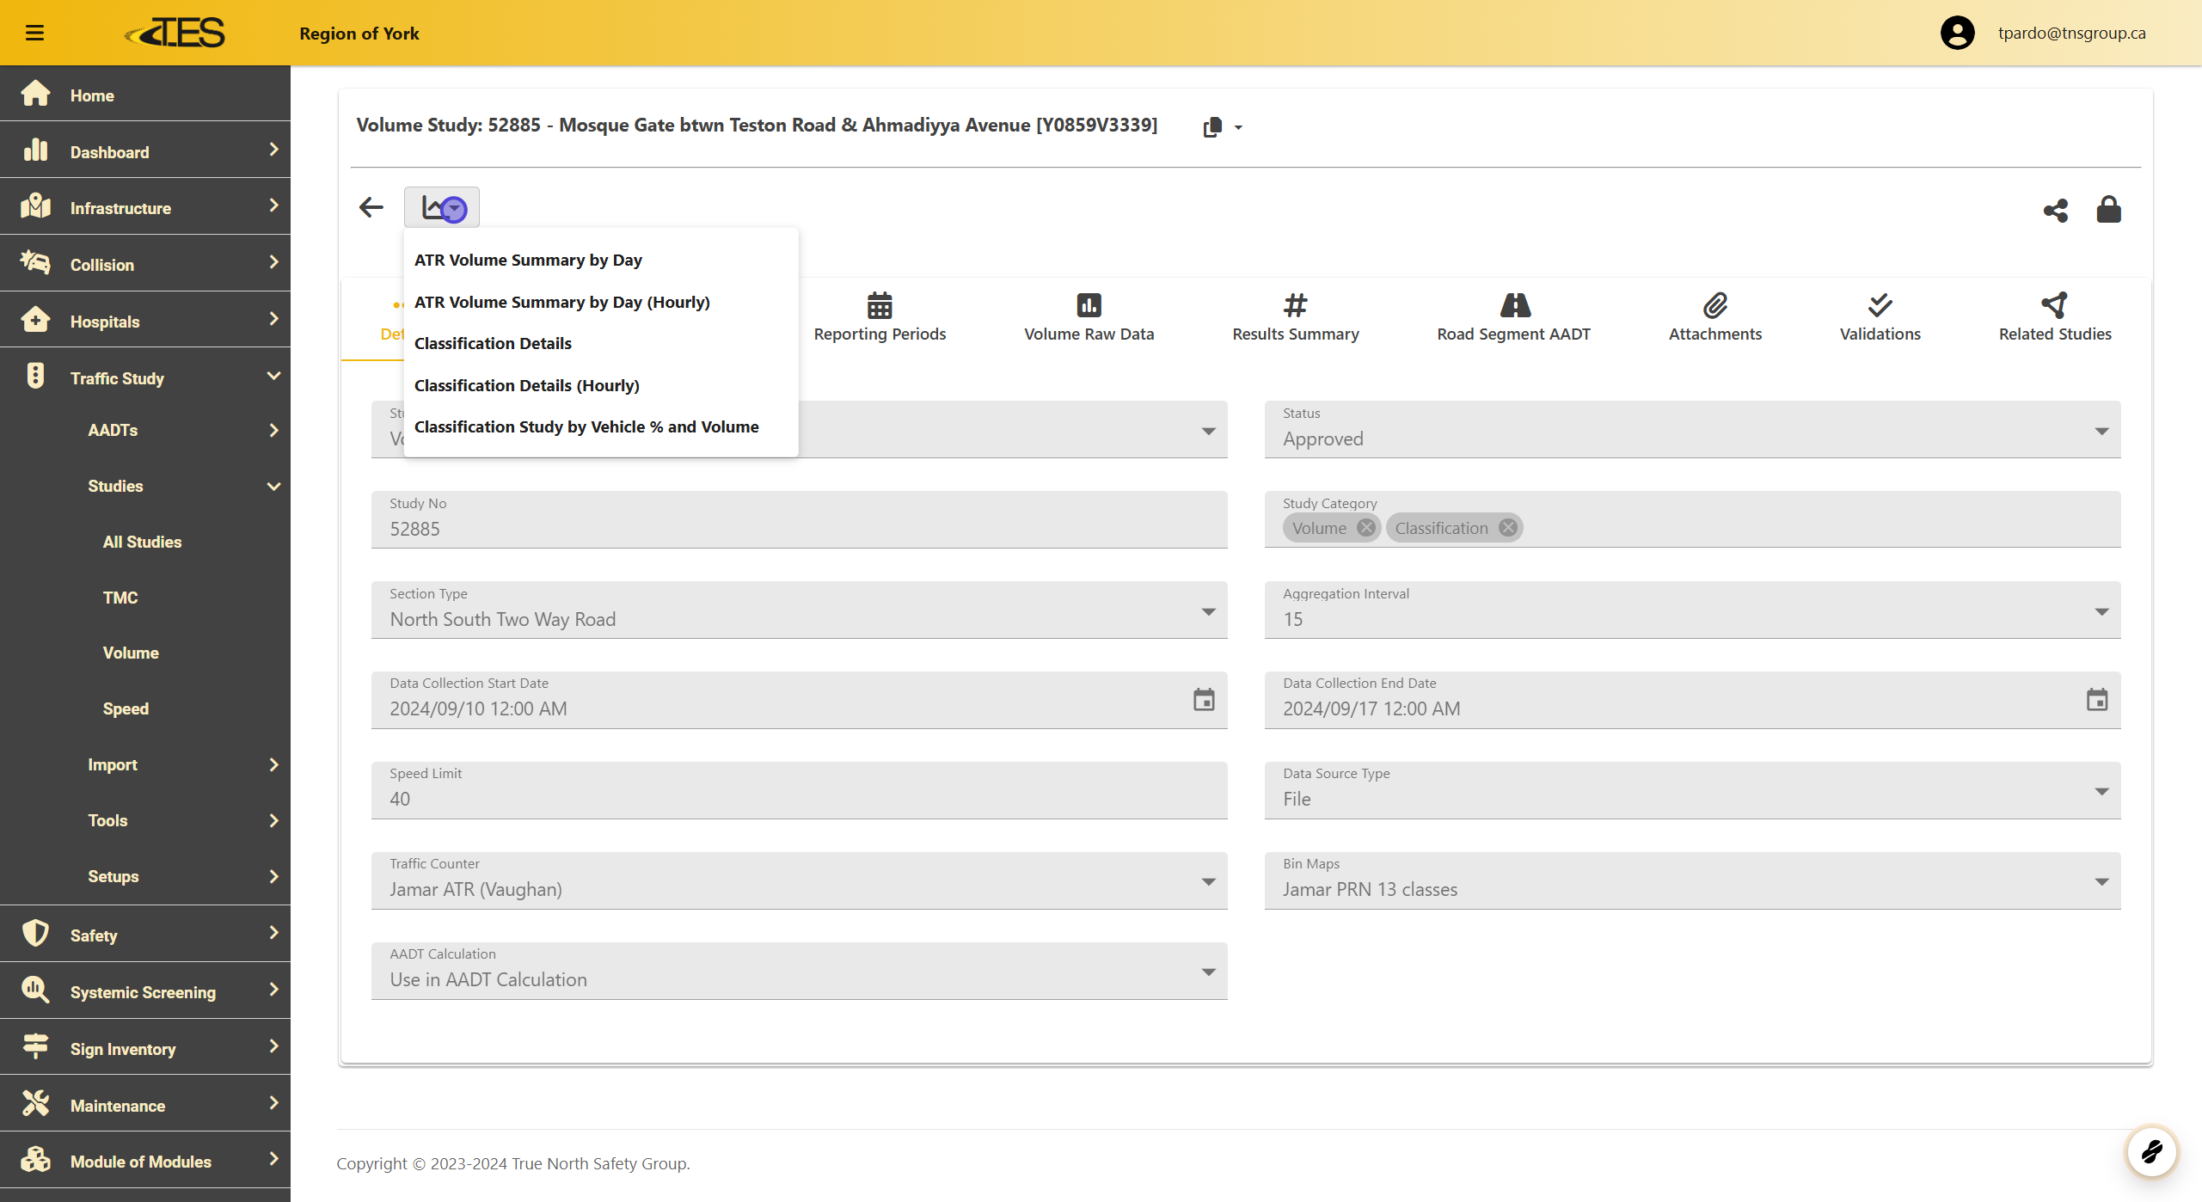Click the lock icon
Viewport: 2202px width, 1202px height.
tap(2108, 210)
